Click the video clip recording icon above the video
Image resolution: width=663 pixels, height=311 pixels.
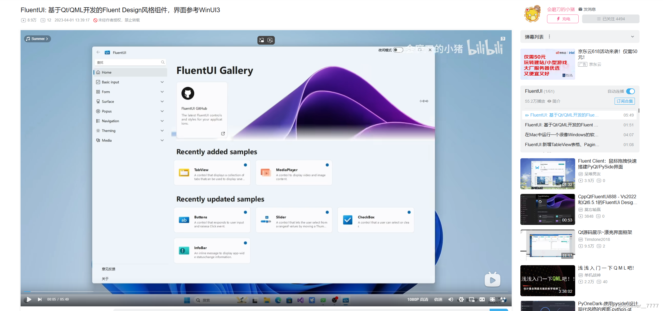coord(270,40)
